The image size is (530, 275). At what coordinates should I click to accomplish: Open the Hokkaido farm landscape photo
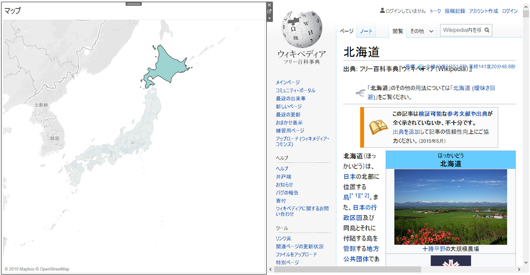pyautogui.click(x=450, y=207)
